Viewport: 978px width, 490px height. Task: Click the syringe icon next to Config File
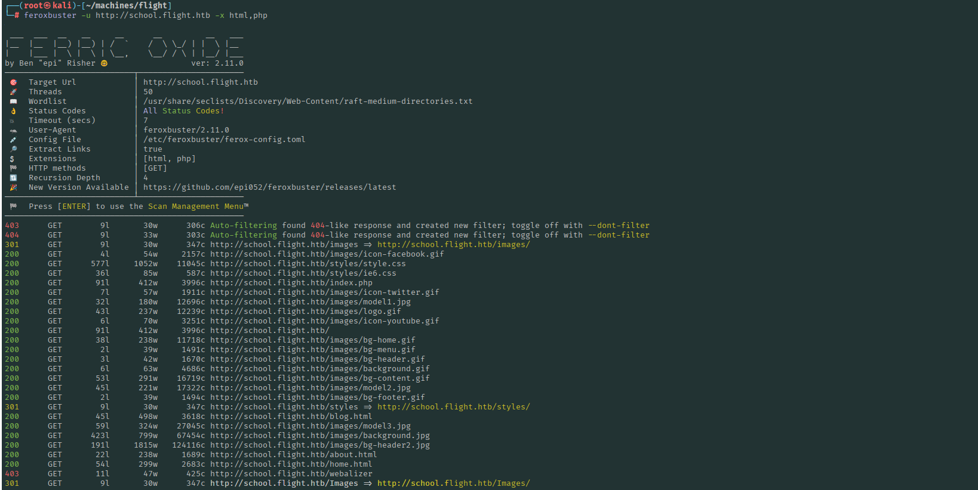(x=13, y=140)
